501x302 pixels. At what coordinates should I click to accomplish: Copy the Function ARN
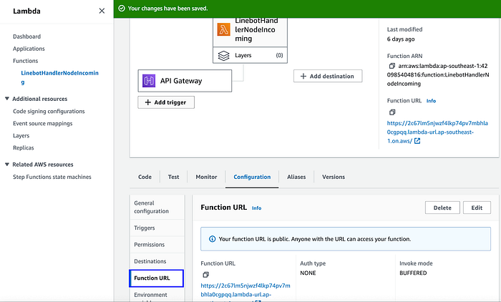pyautogui.click(x=391, y=66)
